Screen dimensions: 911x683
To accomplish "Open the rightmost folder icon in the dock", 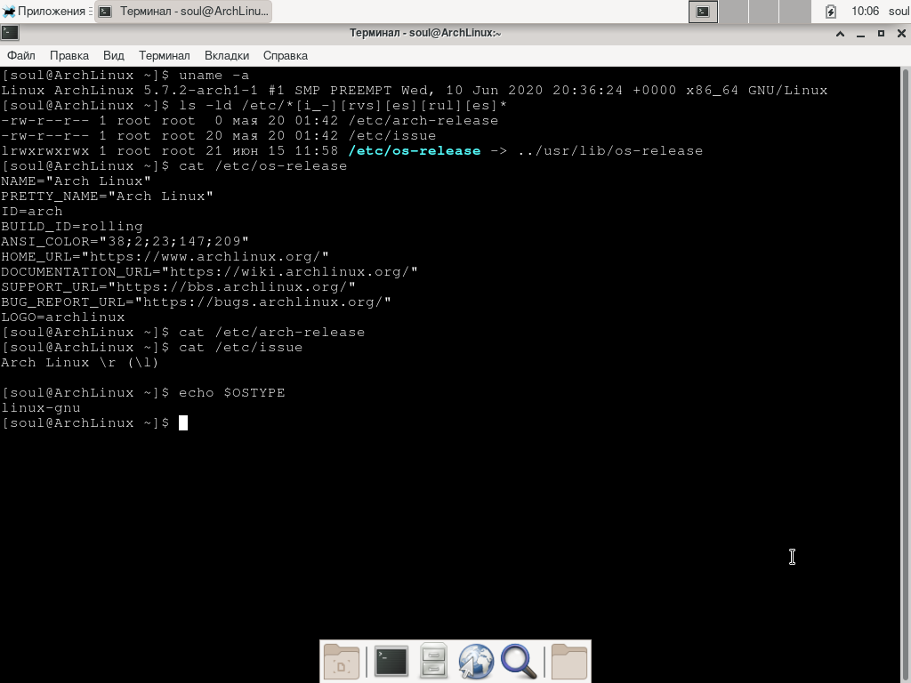I will coord(568,662).
